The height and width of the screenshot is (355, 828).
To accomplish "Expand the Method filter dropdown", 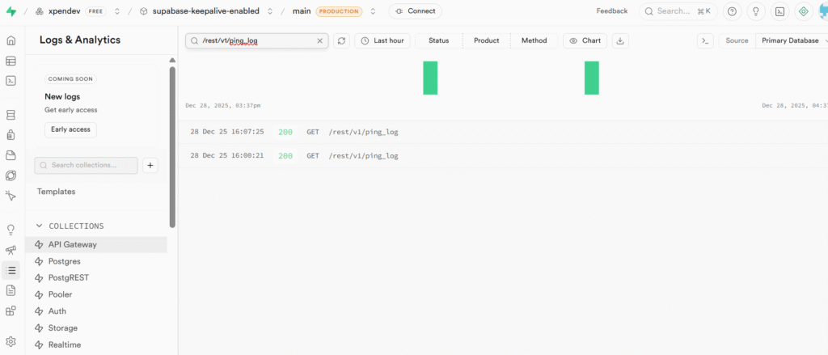I will (x=534, y=40).
